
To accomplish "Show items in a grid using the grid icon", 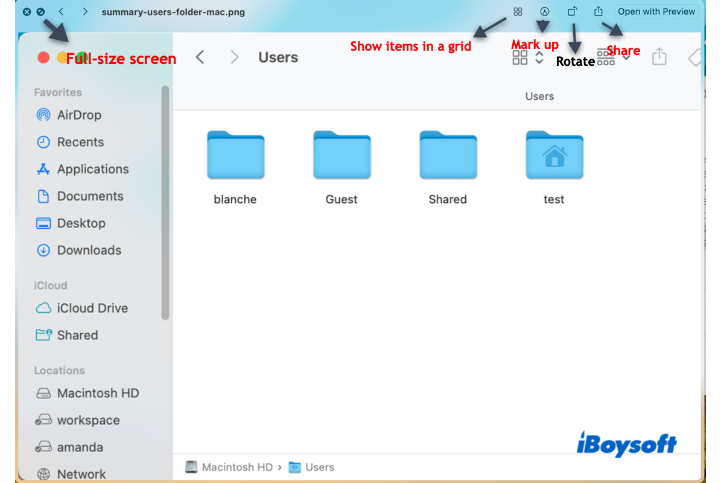I will pyautogui.click(x=518, y=11).
